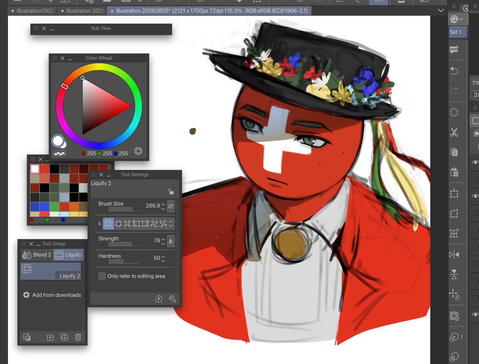Click the Copy icon in Quick Access
This screenshot has width=479, height=364.
pos(454,152)
